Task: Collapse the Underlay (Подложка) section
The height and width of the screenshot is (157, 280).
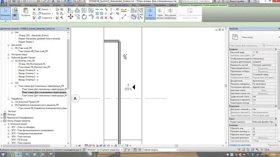Action: [x=276, y=106]
